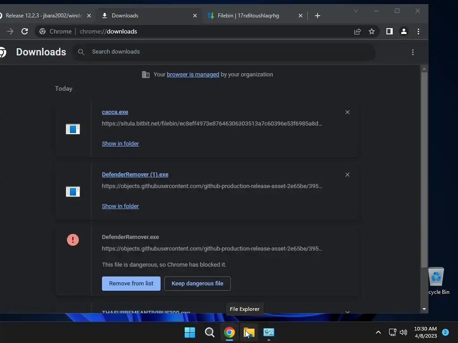458x343 pixels.
Task: Bookmark this page with the star icon
Action: point(372,32)
